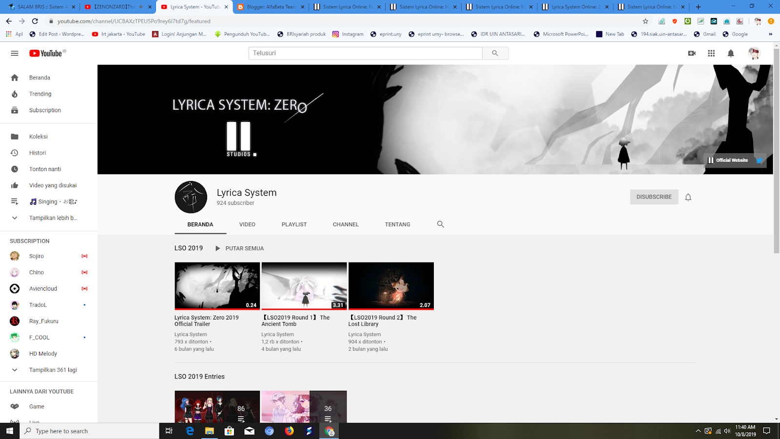Play the LSO2019 Round 1 Ancient Tomb thumbnail

pos(304,286)
